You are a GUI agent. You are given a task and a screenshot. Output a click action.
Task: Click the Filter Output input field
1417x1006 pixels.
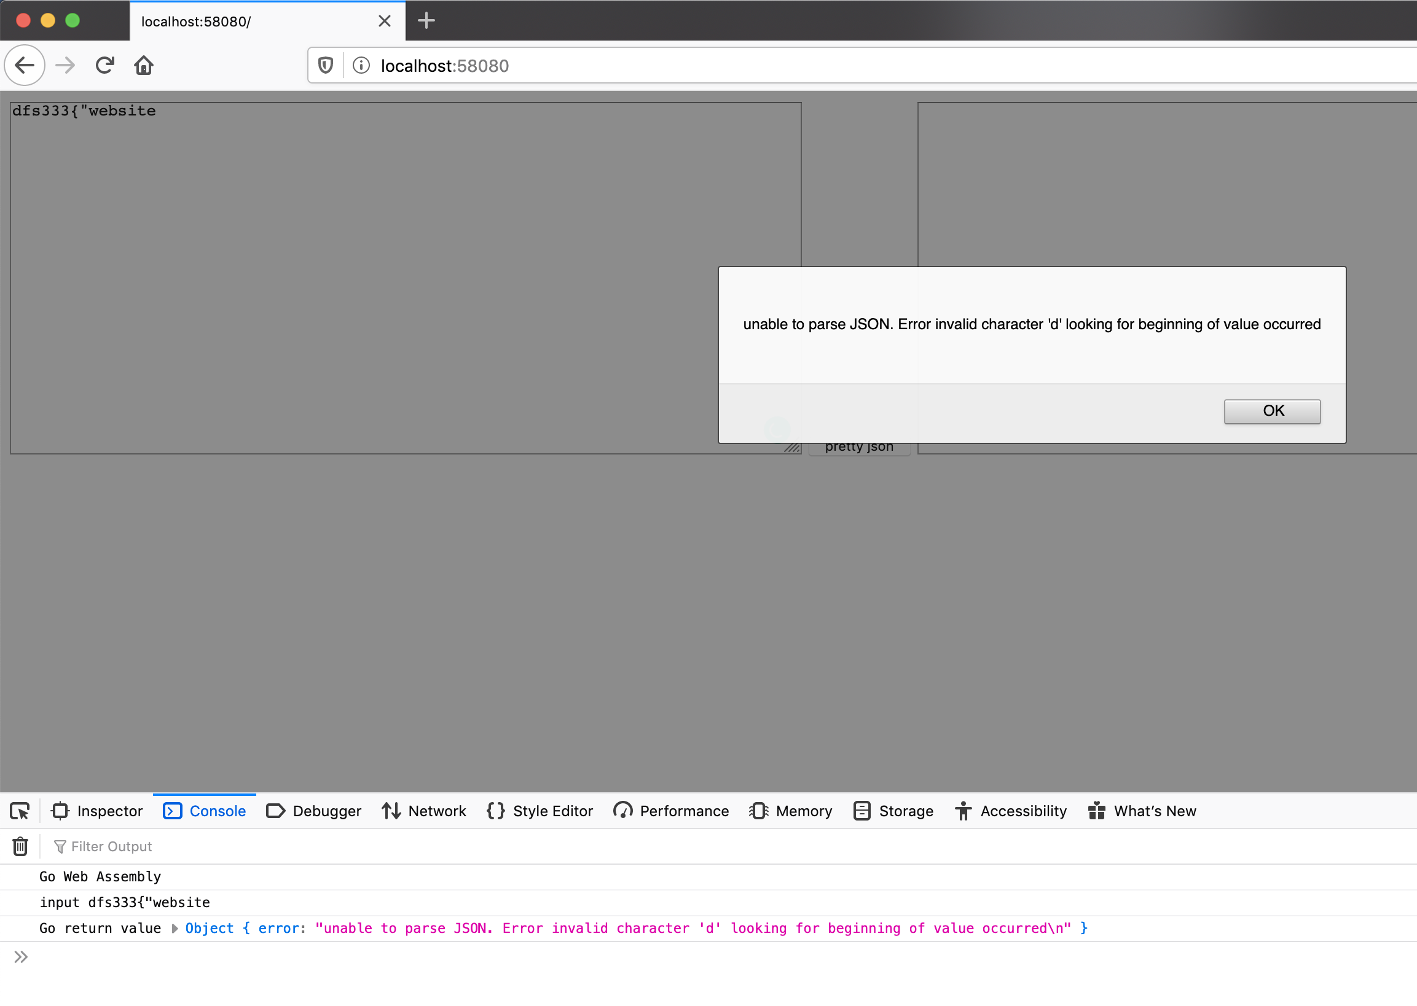tap(110, 846)
